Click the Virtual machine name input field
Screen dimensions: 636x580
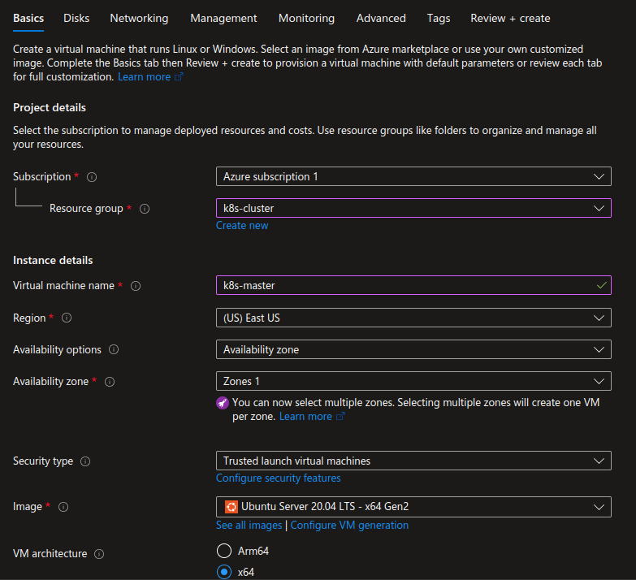coord(413,285)
